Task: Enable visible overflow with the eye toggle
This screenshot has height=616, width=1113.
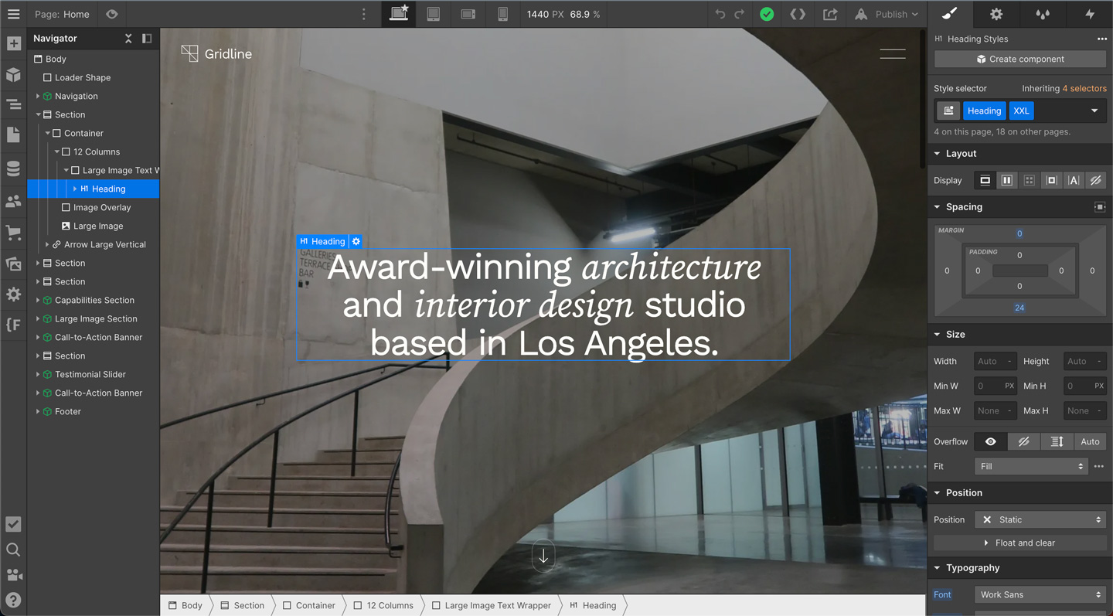Action: click(x=990, y=441)
